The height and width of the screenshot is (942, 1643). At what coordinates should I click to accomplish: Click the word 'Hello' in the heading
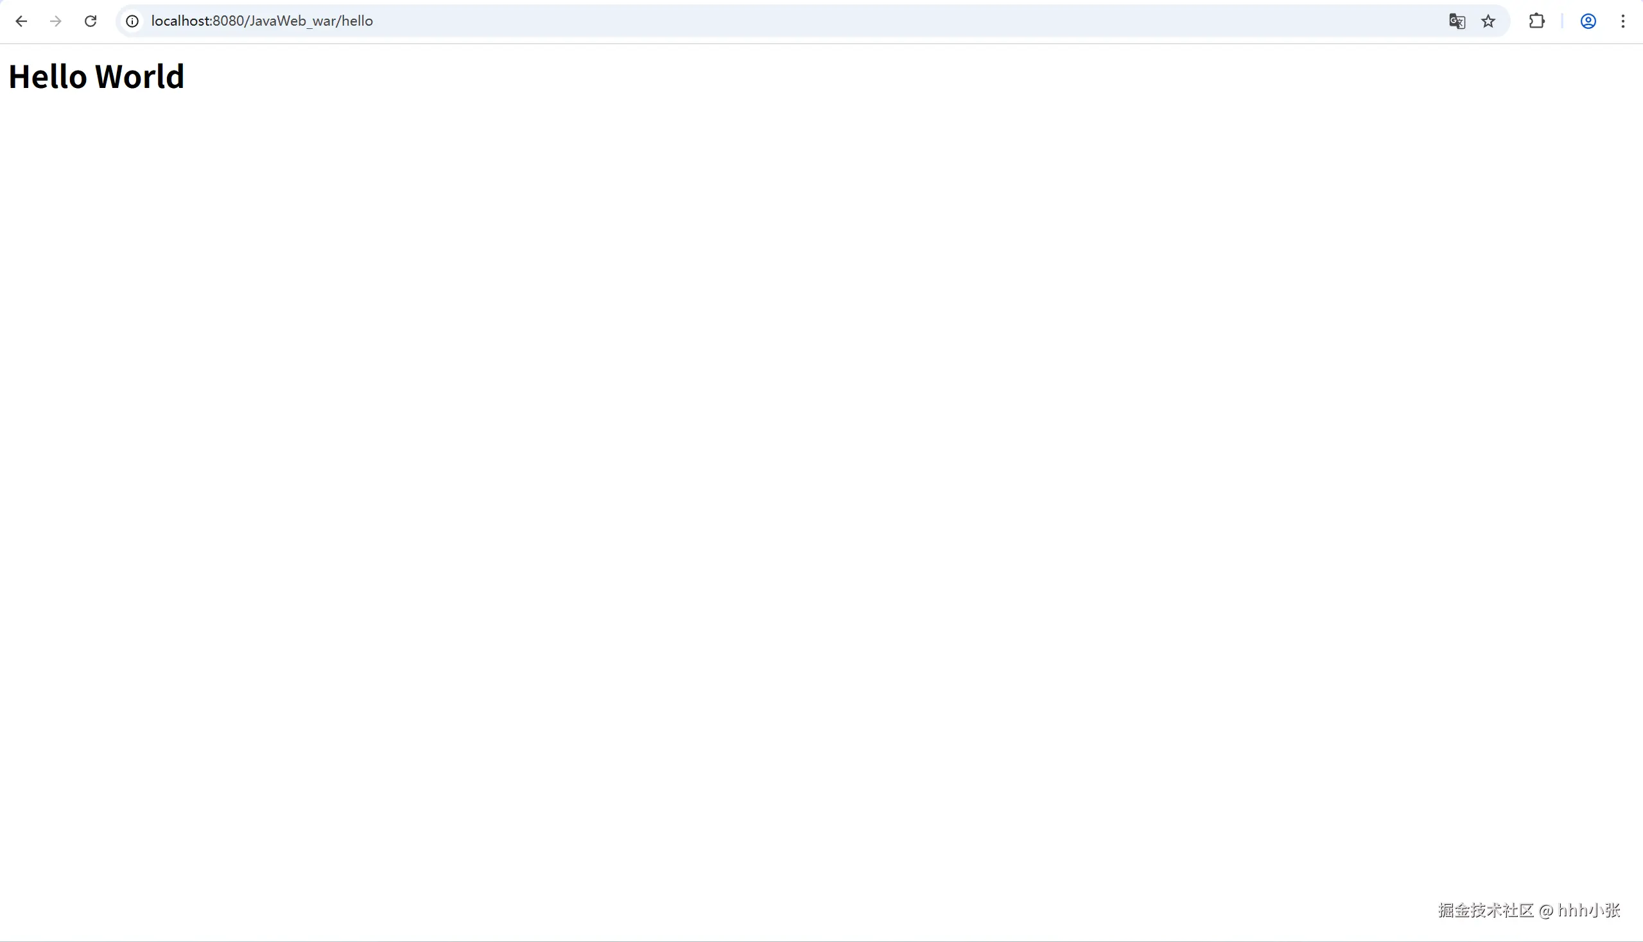pyautogui.click(x=48, y=76)
